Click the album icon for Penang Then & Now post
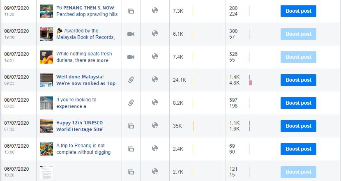Viewport: 341px width, 181px height. pos(131,11)
